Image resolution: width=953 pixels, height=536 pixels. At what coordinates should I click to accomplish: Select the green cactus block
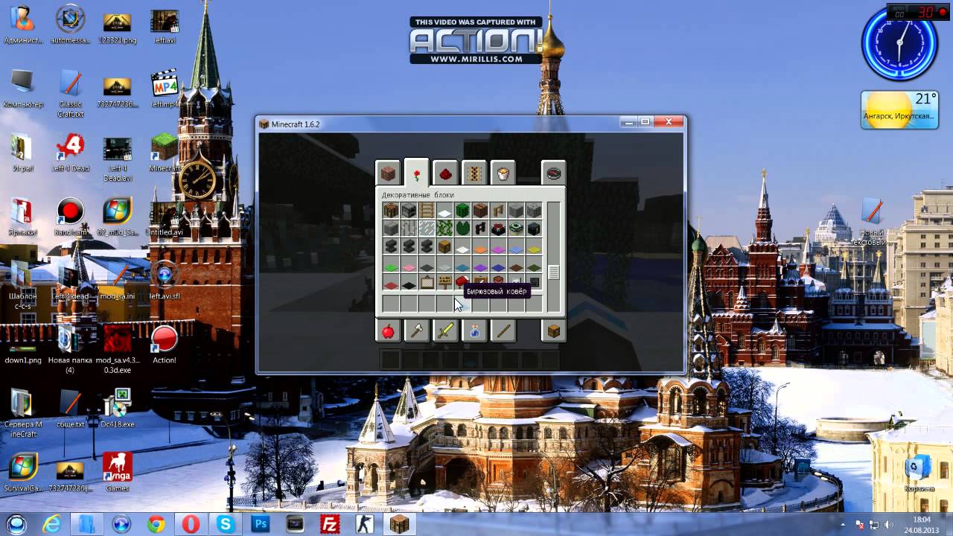(x=462, y=210)
